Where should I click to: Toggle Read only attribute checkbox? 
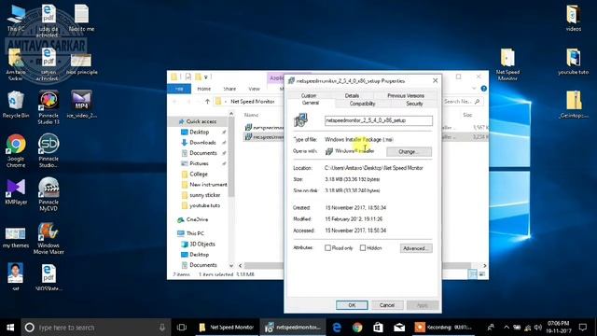pos(327,248)
